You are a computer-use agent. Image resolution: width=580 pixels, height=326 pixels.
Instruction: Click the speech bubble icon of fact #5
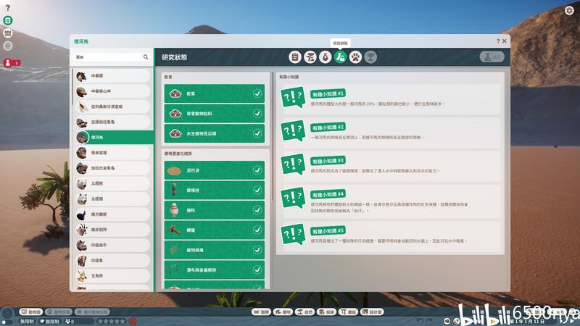(293, 234)
